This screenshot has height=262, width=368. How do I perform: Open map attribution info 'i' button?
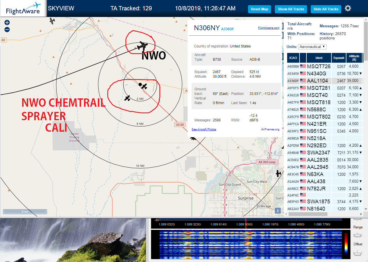[x=278, y=211]
